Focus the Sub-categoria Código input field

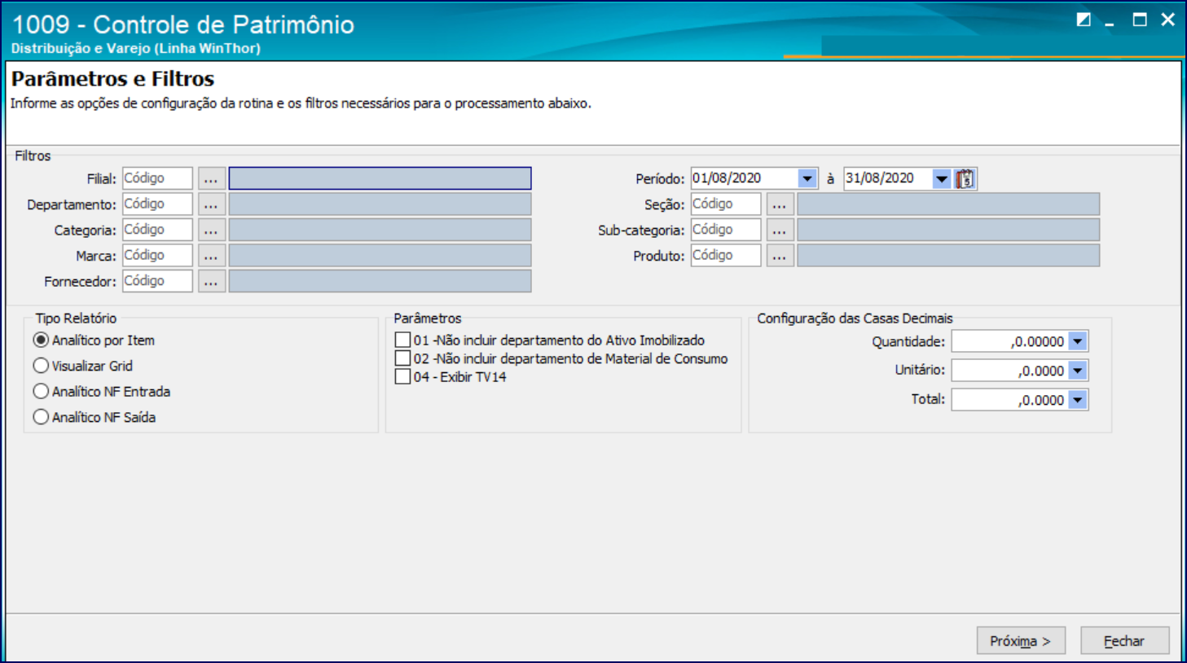[x=726, y=230]
